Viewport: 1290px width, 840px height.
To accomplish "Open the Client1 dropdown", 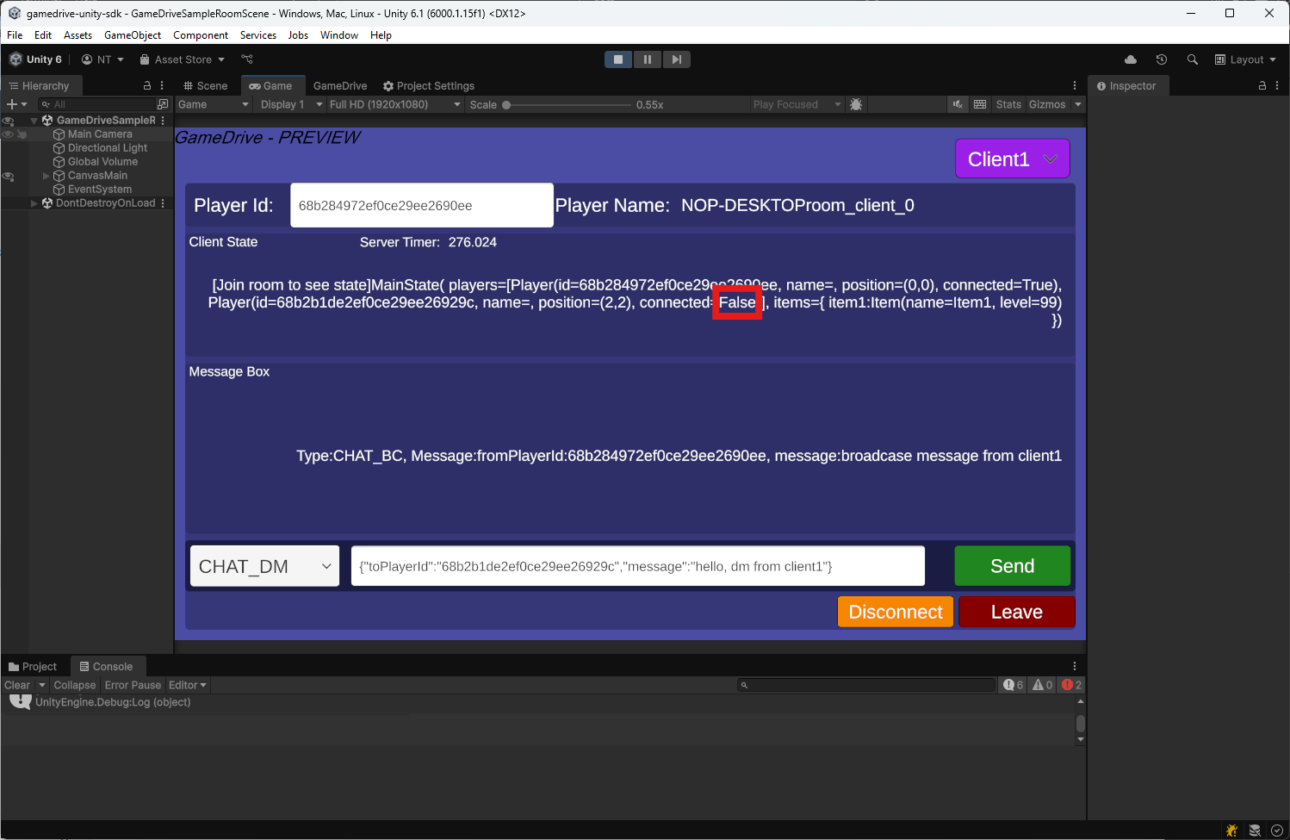I will point(1012,159).
